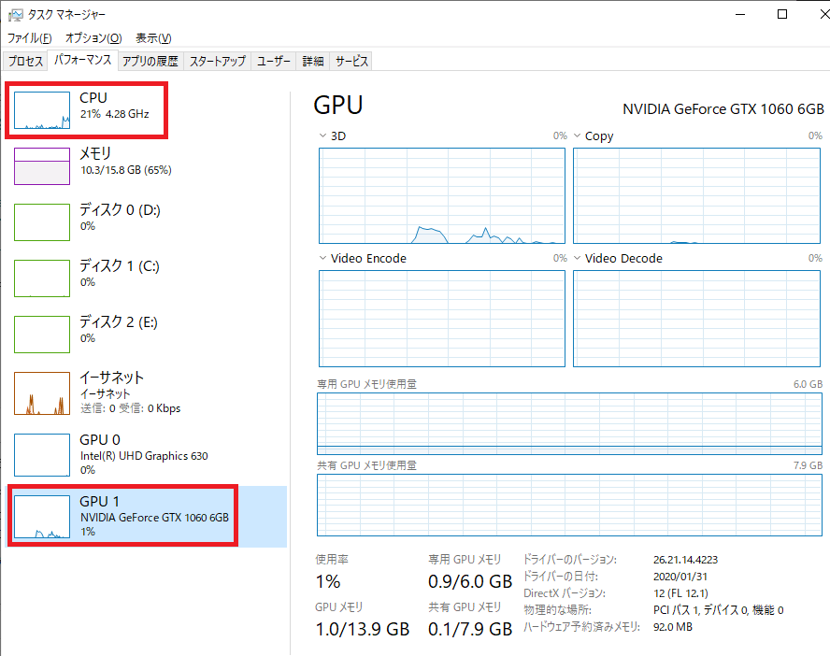
Task: Select the CPU usage mini graph
Action: [42, 110]
